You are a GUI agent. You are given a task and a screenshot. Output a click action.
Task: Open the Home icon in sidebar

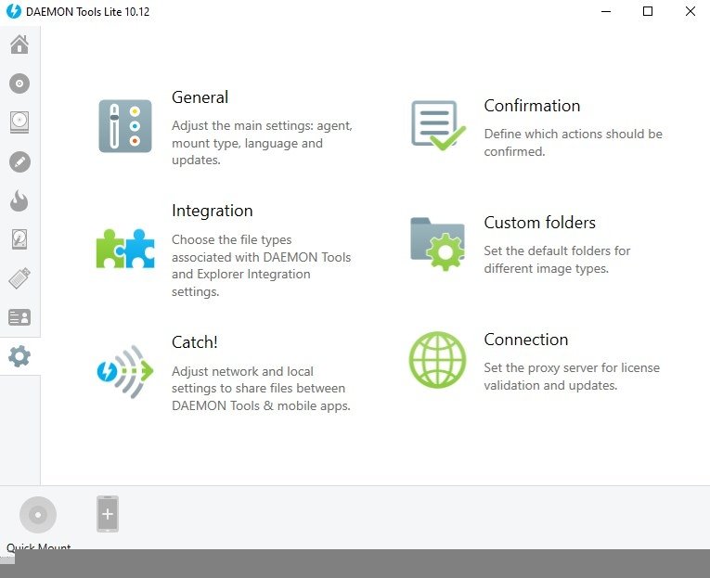click(19, 45)
